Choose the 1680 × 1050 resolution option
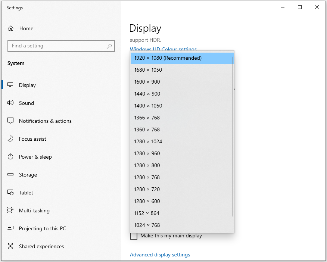The image size is (327, 262). [x=182, y=70]
